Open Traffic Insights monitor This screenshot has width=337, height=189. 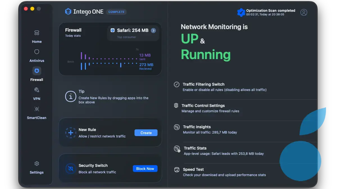tap(197, 127)
